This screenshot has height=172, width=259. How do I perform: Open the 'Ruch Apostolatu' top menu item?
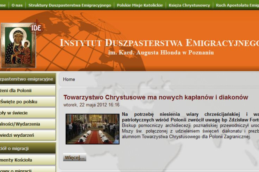pyautogui.click(x=237, y=5)
